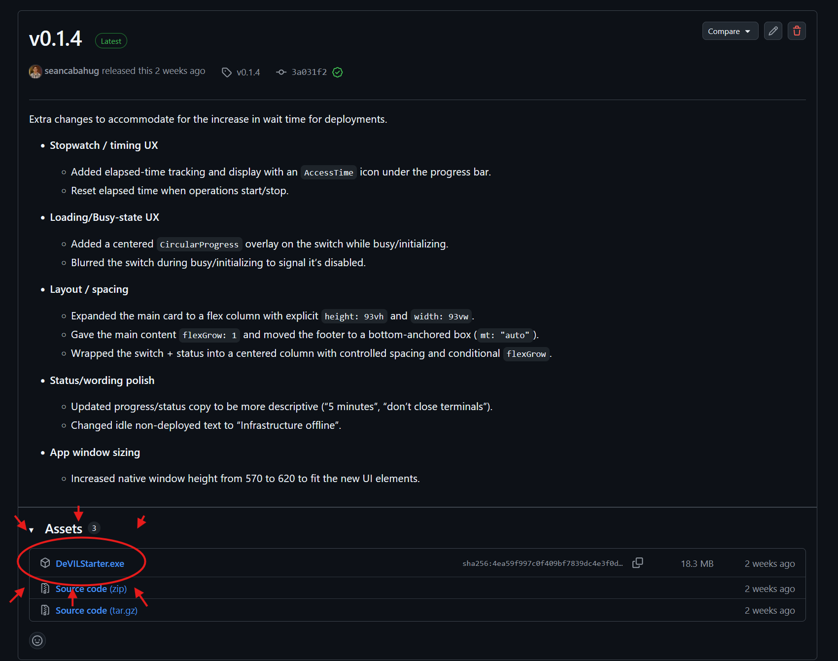This screenshot has height=661, width=838.
Task: Click the Assets count badge showing 3
Action: (x=94, y=527)
